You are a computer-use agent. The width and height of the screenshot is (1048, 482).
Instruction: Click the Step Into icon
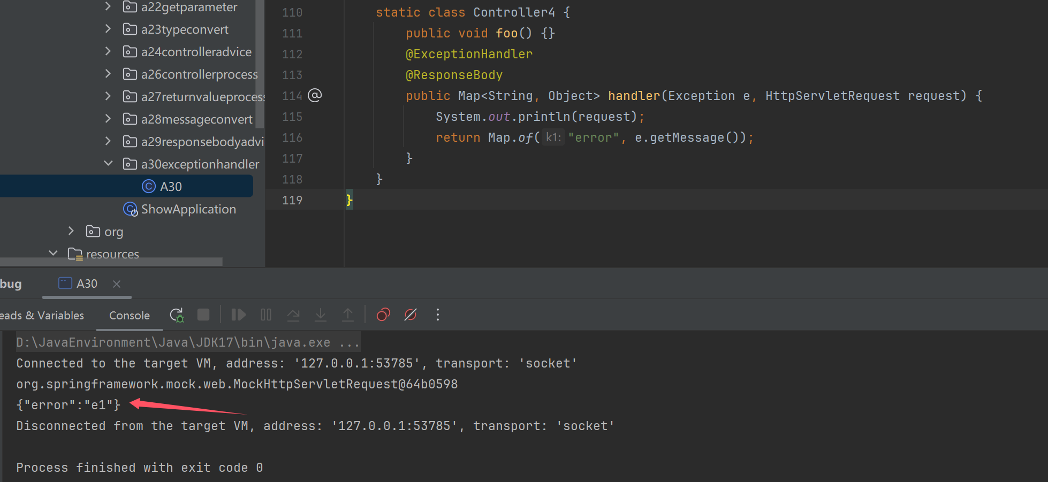[321, 315]
